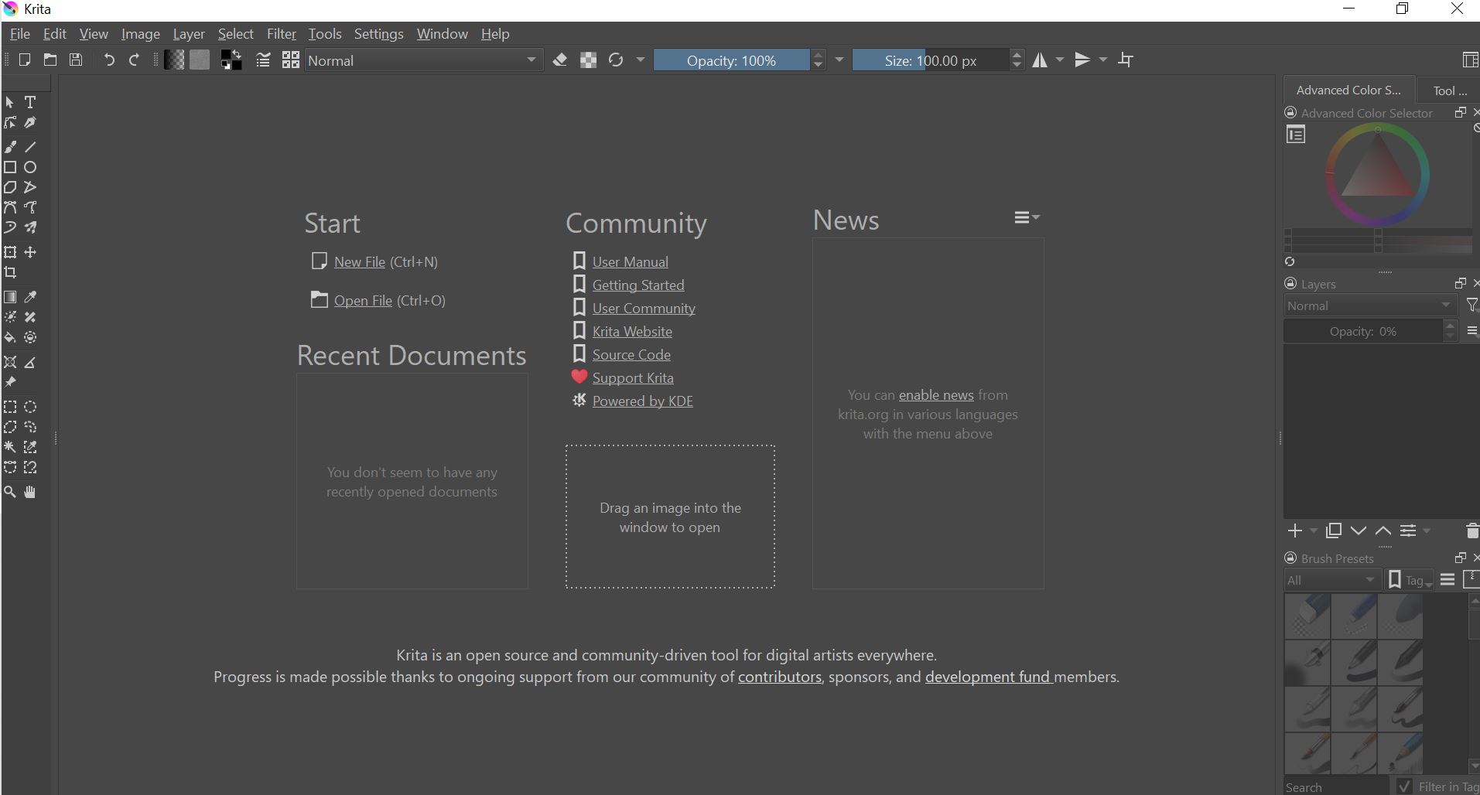Open the Getting Started link
This screenshot has width=1480, height=795.
click(637, 285)
